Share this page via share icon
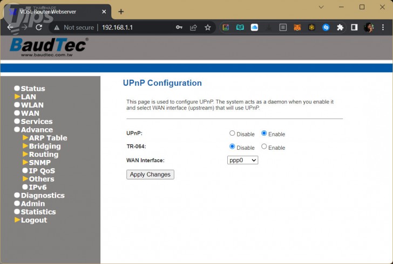This screenshot has height=264, width=393. [193, 27]
